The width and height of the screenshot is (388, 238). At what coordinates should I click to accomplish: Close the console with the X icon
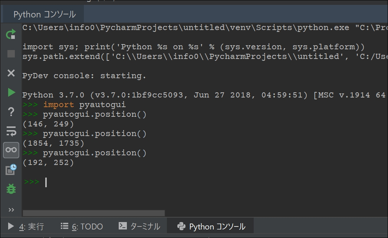tap(11, 73)
